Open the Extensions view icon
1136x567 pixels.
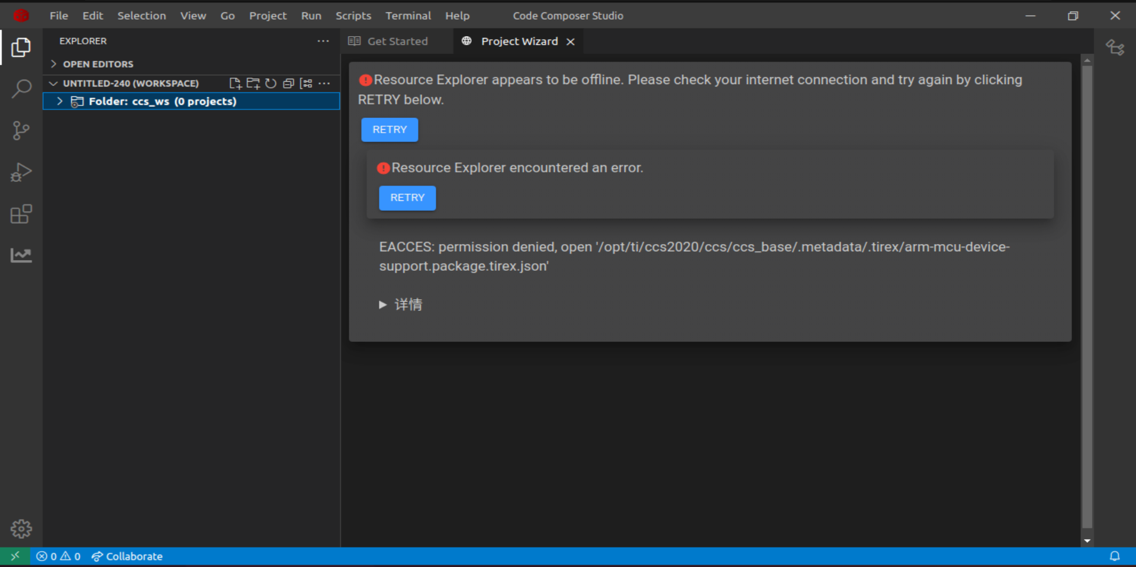tap(21, 214)
